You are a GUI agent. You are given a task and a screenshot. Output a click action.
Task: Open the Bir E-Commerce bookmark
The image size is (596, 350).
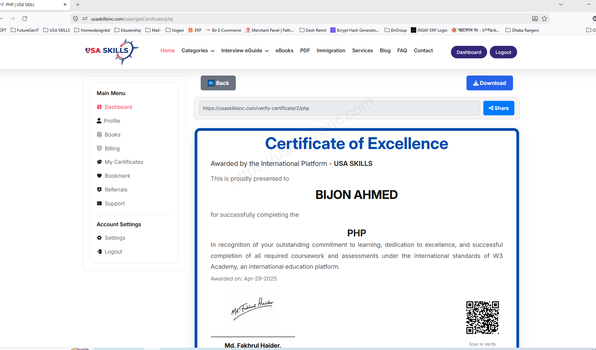[223, 30]
